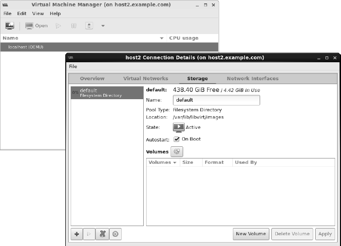Click the Shut Down virtual machine icon
The width and height of the screenshot is (341, 246).
pos(89,26)
